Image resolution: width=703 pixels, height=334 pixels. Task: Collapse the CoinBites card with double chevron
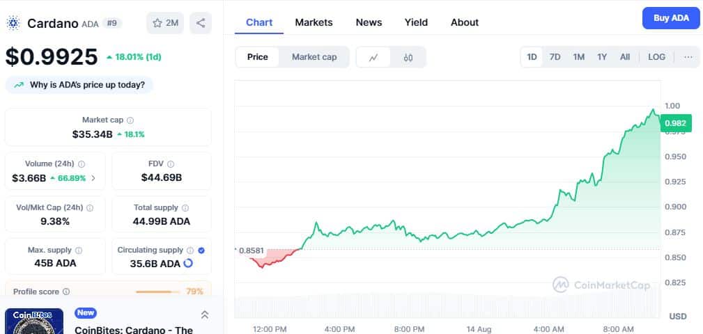[x=204, y=315]
